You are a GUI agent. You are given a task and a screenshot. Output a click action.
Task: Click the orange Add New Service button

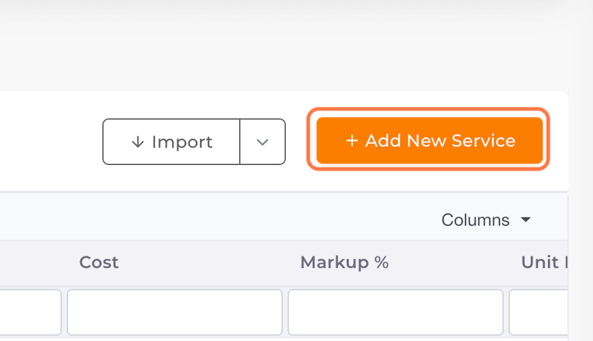pos(429,141)
